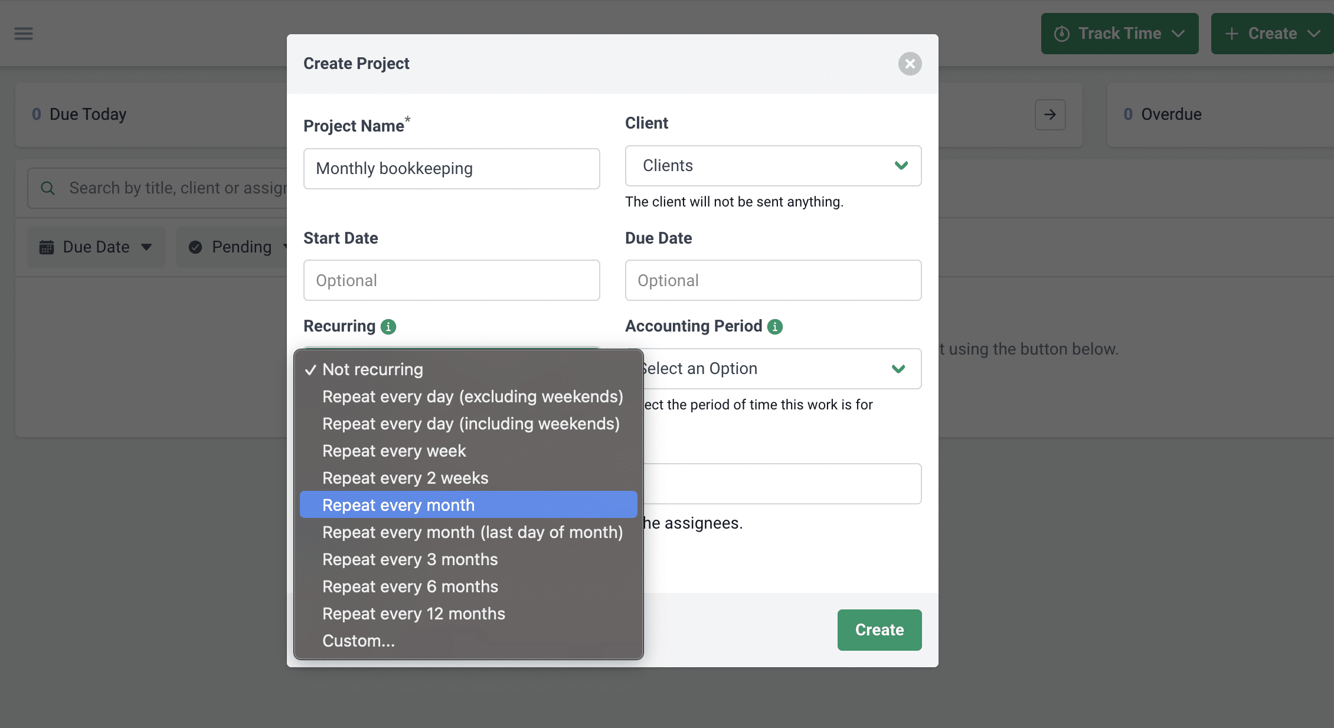
Task: Click the Due Today counter card
Action: pos(151,114)
